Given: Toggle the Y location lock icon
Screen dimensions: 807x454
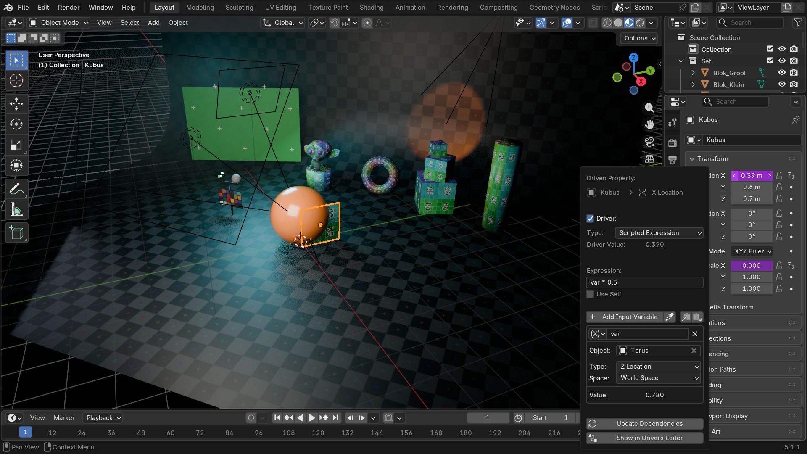Looking at the screenshot, I should pyautogui.click(x=779, y=187).
